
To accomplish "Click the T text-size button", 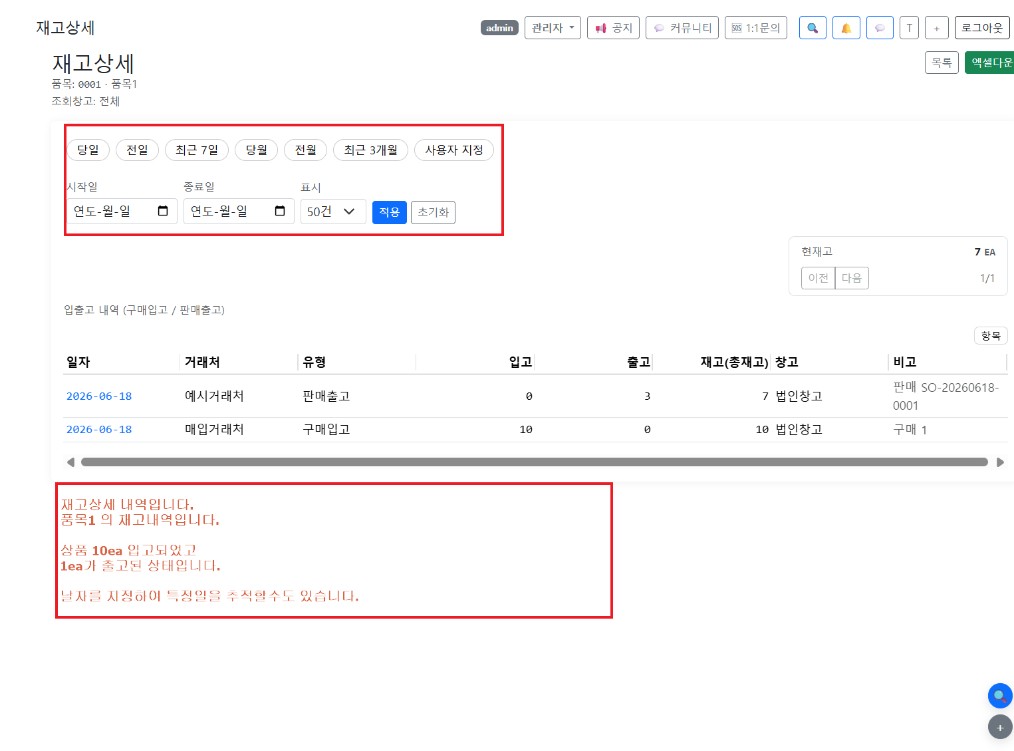I will click(909, 28).
